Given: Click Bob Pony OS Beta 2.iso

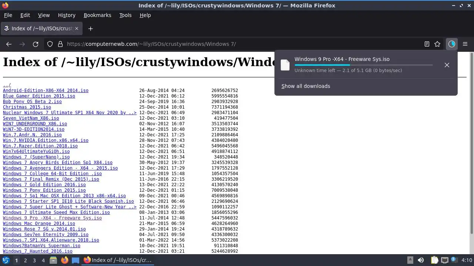Looking at the screenshot, I should (x=32, y=102).
